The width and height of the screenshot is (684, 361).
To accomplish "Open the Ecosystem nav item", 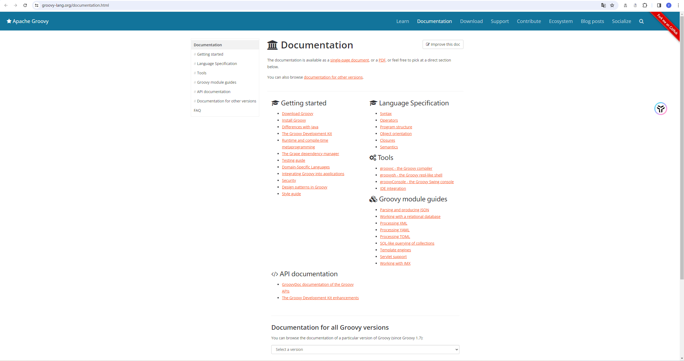I will click(561, 21).
